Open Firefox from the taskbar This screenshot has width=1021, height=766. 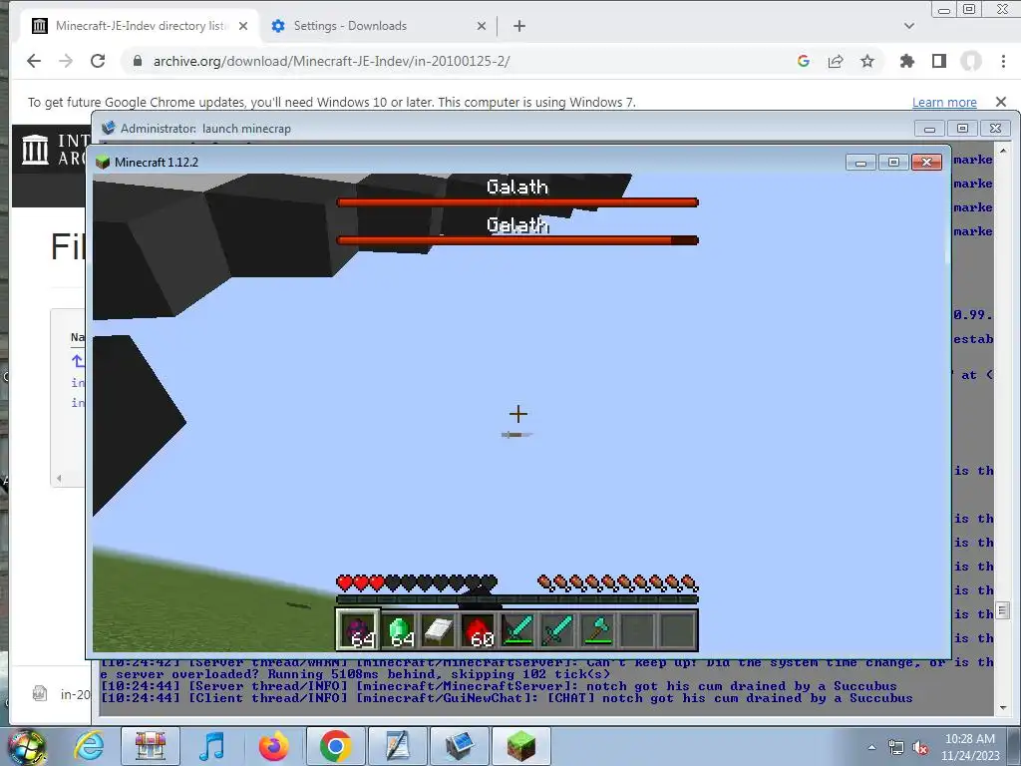tap(273, 746)
